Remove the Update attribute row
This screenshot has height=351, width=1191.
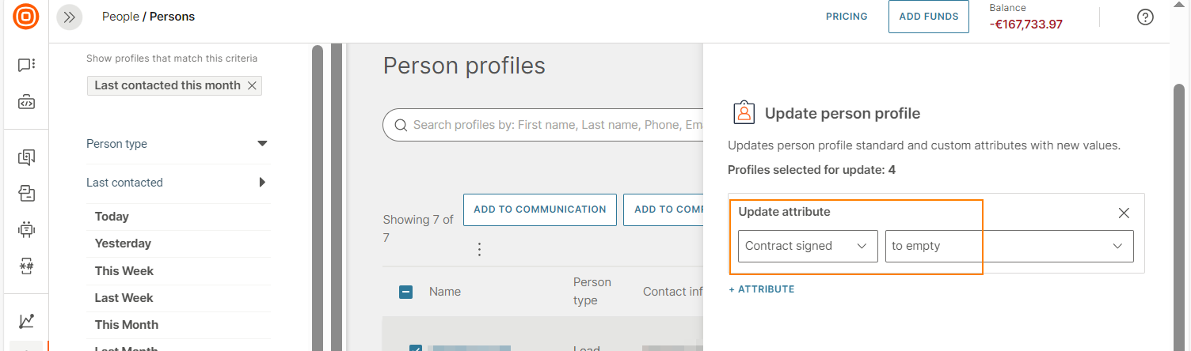pyautogui.click(x=1124, y=213)
